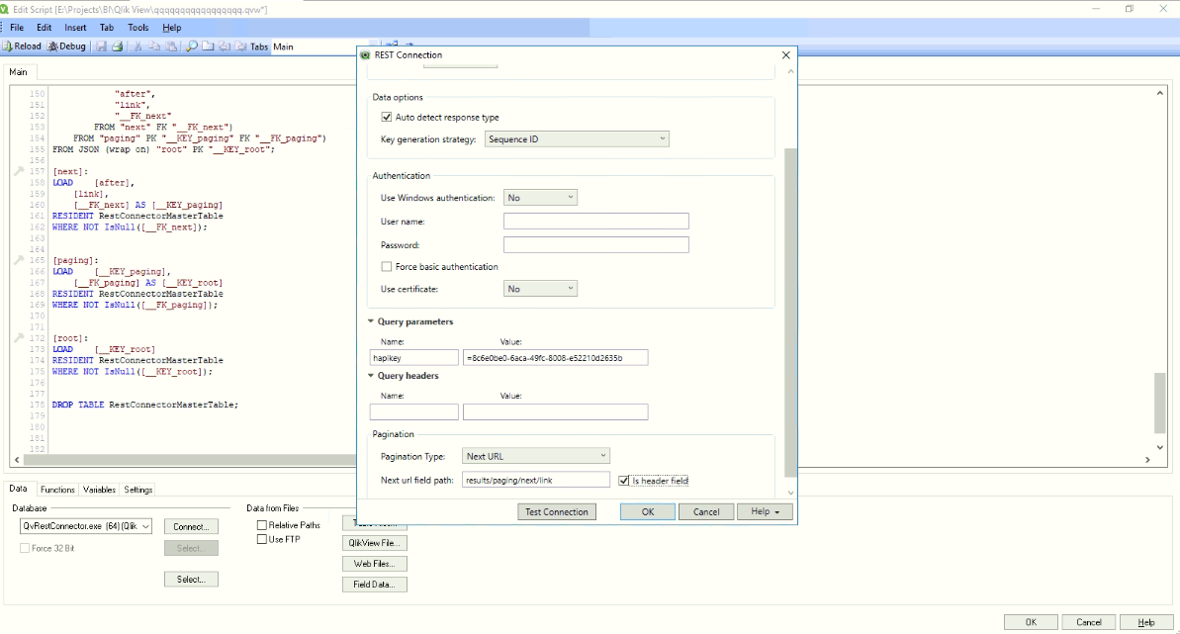Viewport: 1180px width, 634px height.
Task: Click the Paste clipboard toolbar icon
Action: click(x=171, y=46)
